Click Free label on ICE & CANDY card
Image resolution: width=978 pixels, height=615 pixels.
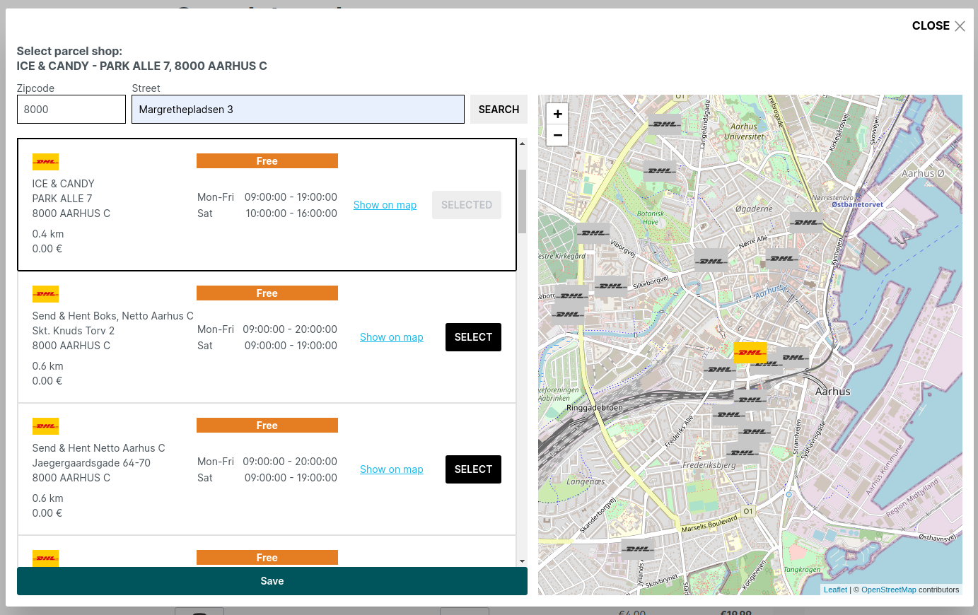pos(267,161)
